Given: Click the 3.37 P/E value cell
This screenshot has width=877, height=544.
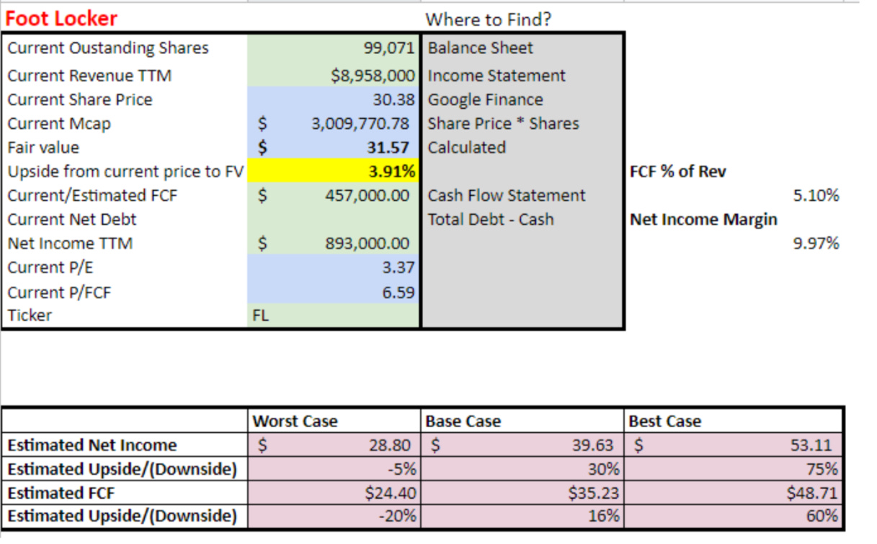Looking at the screenshot, I should coord(333,267).
